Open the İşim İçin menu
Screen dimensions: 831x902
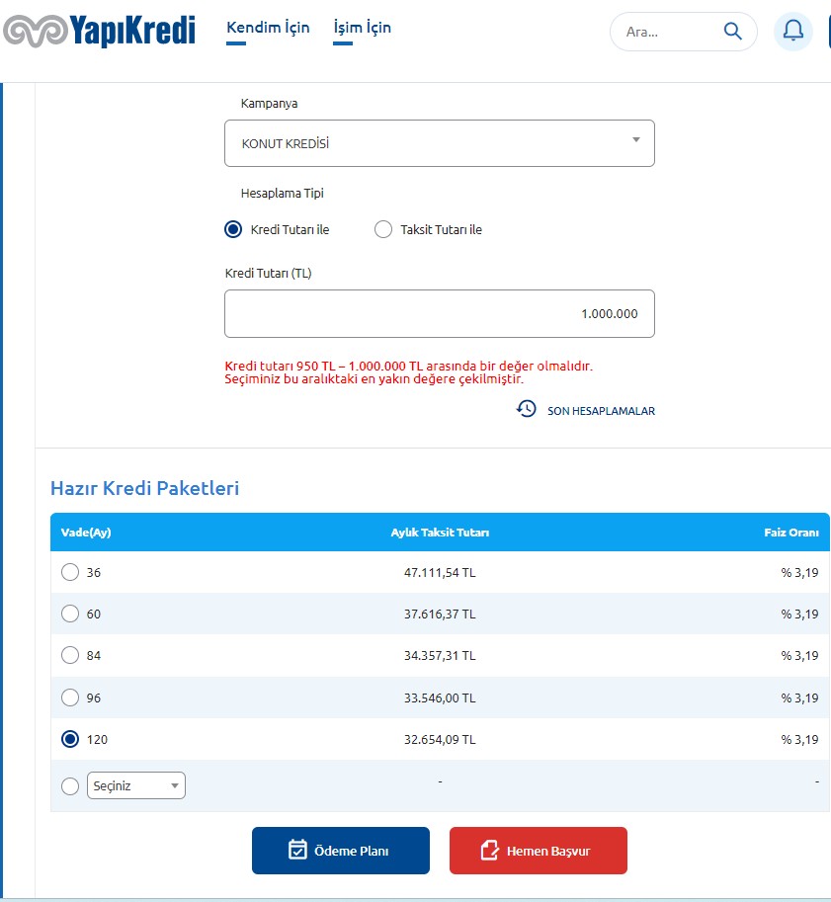point(363,28)
